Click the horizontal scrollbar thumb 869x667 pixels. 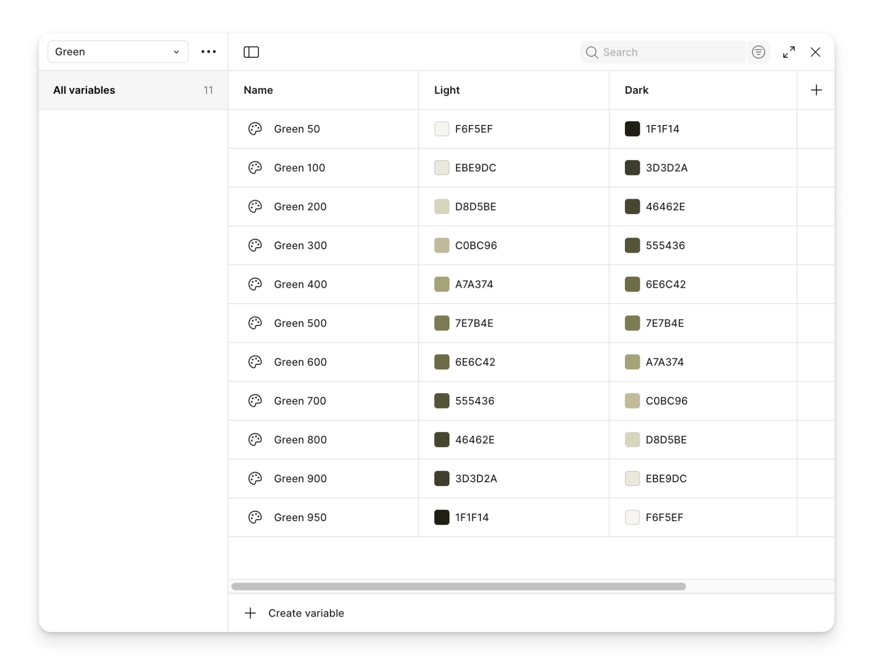click(x=458, y=586)
